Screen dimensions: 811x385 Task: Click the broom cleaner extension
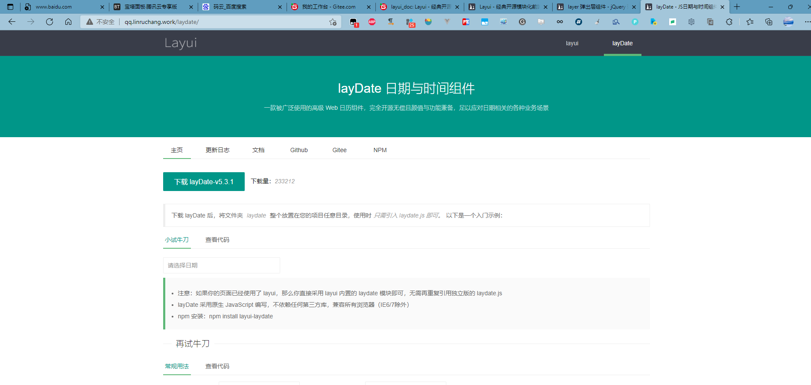coord(597,22)
